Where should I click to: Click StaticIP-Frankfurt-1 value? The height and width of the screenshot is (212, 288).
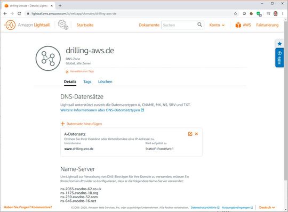[x=159, y=149]
